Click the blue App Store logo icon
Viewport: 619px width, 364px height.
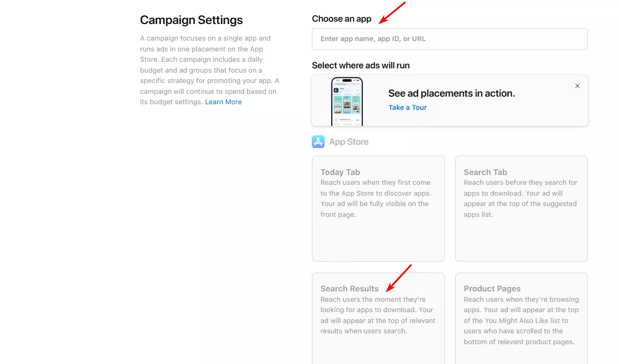[x=318, y=141]
